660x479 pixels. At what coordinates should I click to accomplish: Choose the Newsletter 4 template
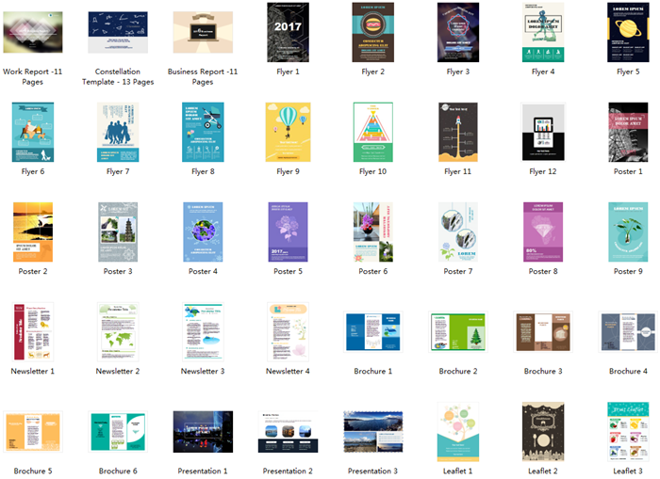tap(288, 331)
